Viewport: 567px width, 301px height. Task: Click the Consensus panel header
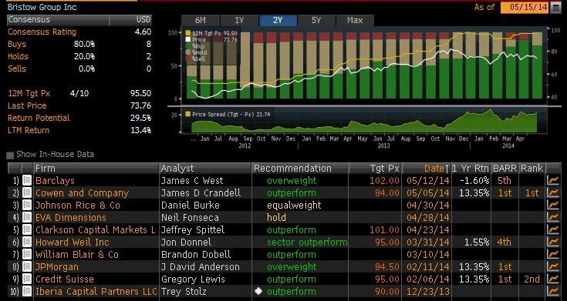click(x=58, y=19)
